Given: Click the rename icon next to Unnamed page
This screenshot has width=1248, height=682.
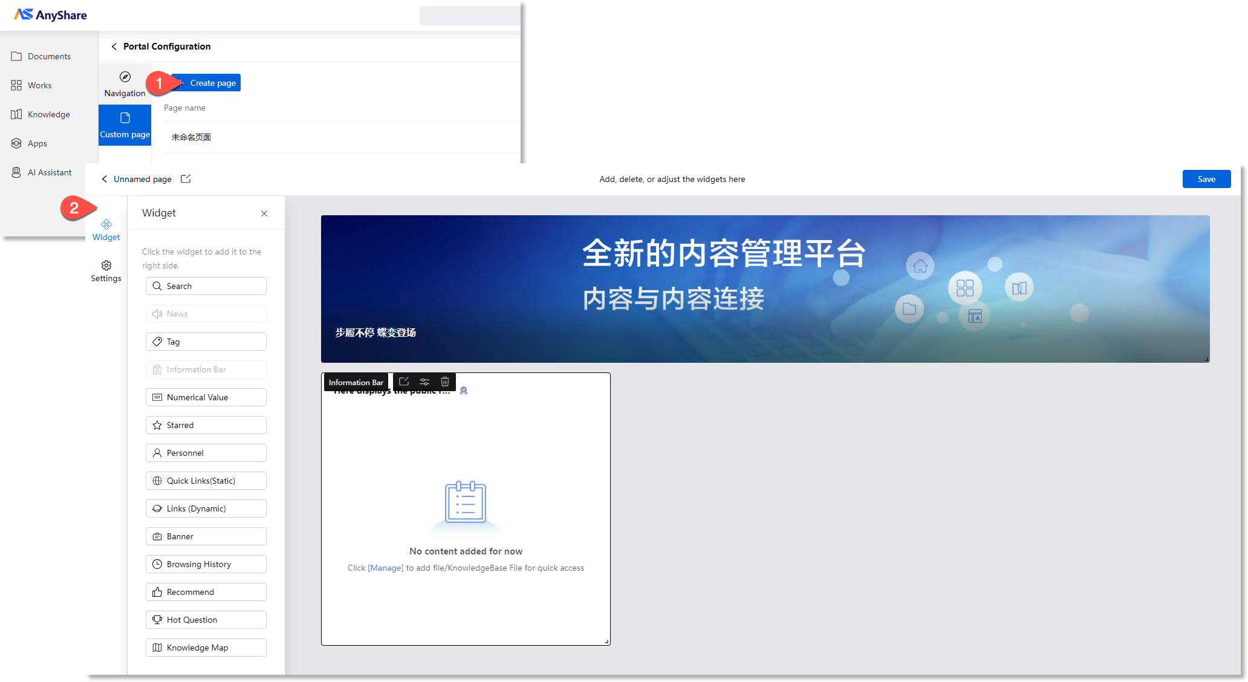Looking at the screenshot, I should click(x=186, y=179).
